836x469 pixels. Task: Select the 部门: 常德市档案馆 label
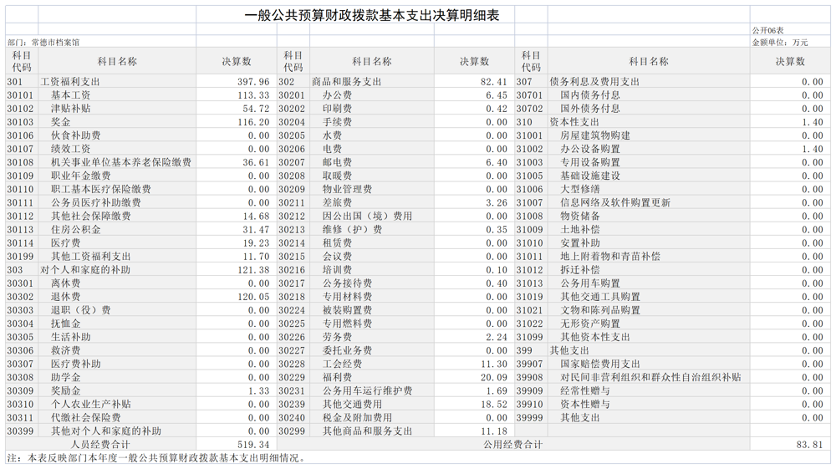pyautogui.click(x=43, y=42)
